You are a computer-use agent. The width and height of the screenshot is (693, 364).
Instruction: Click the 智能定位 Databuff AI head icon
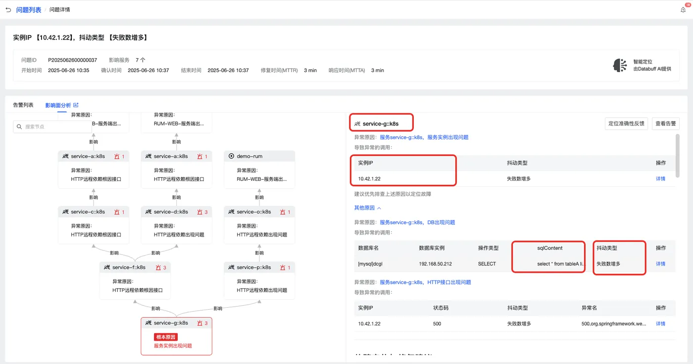tap(620, 65)
